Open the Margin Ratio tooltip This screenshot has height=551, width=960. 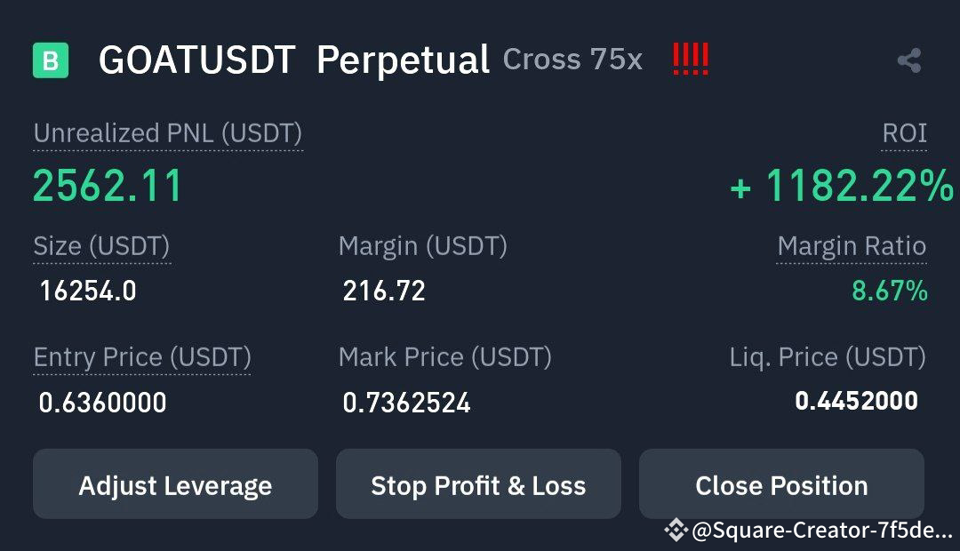(851, 245)
